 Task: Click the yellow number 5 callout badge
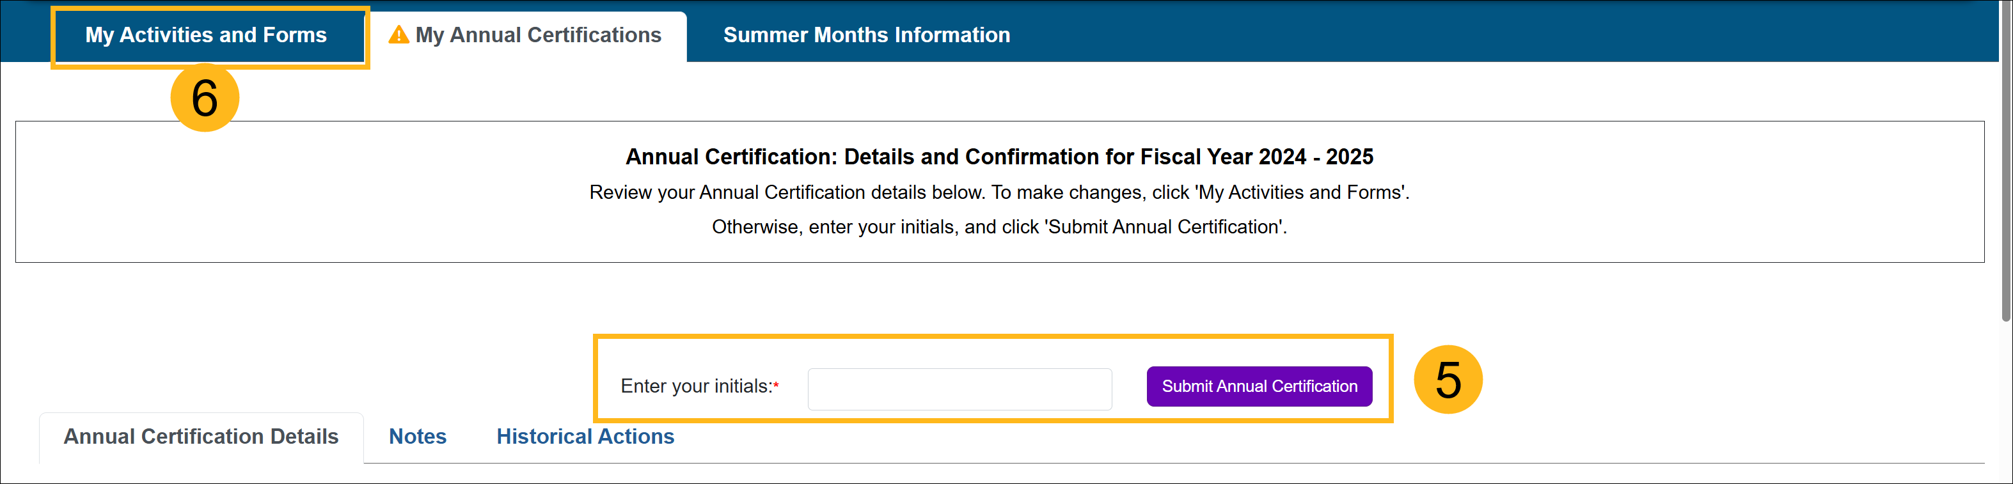pos(1448,380)
